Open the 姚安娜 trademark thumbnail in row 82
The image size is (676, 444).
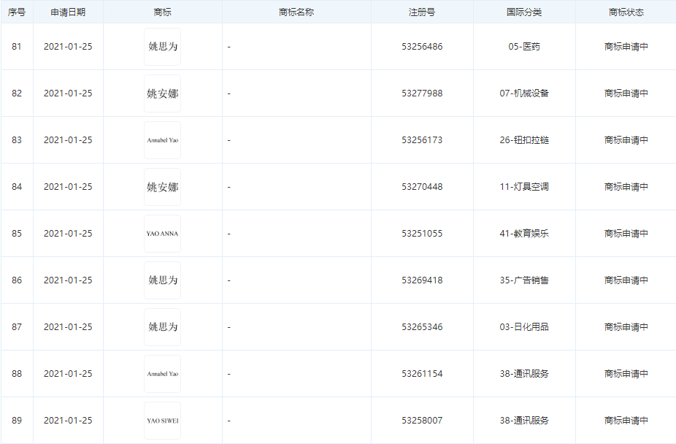(162, 93)
